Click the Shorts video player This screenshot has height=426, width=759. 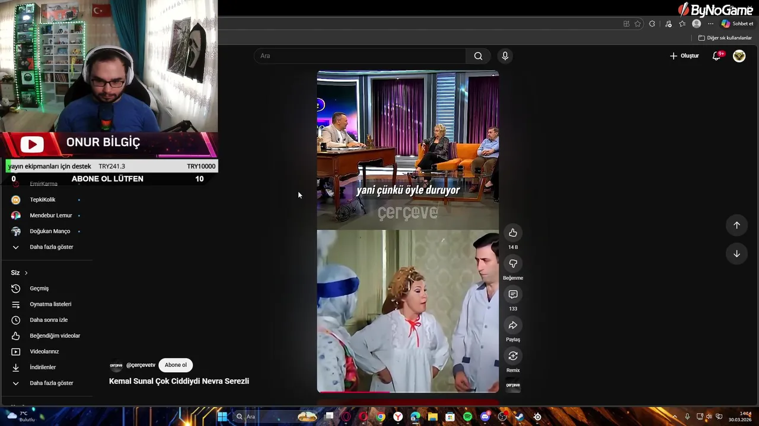click(408, 231)
